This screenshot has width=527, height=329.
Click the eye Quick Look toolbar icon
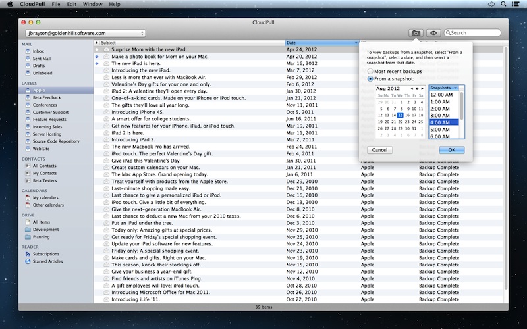coord(433,32)
